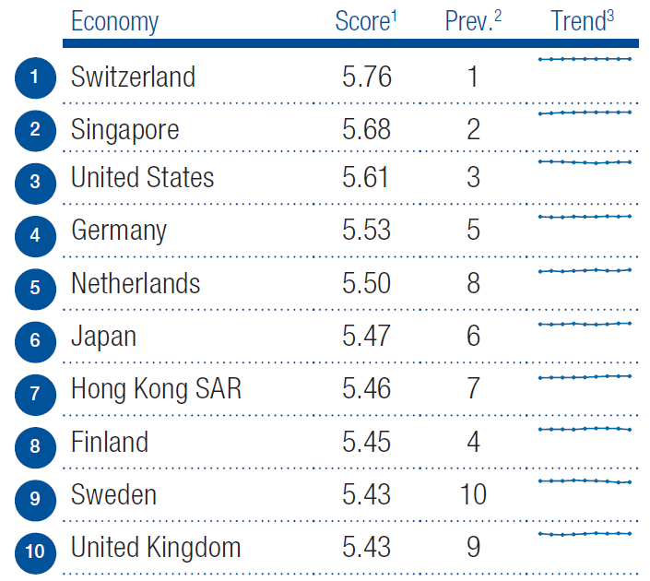
Task: Click the Score column header
Action: pyautogui.click(x=365, y=22)
